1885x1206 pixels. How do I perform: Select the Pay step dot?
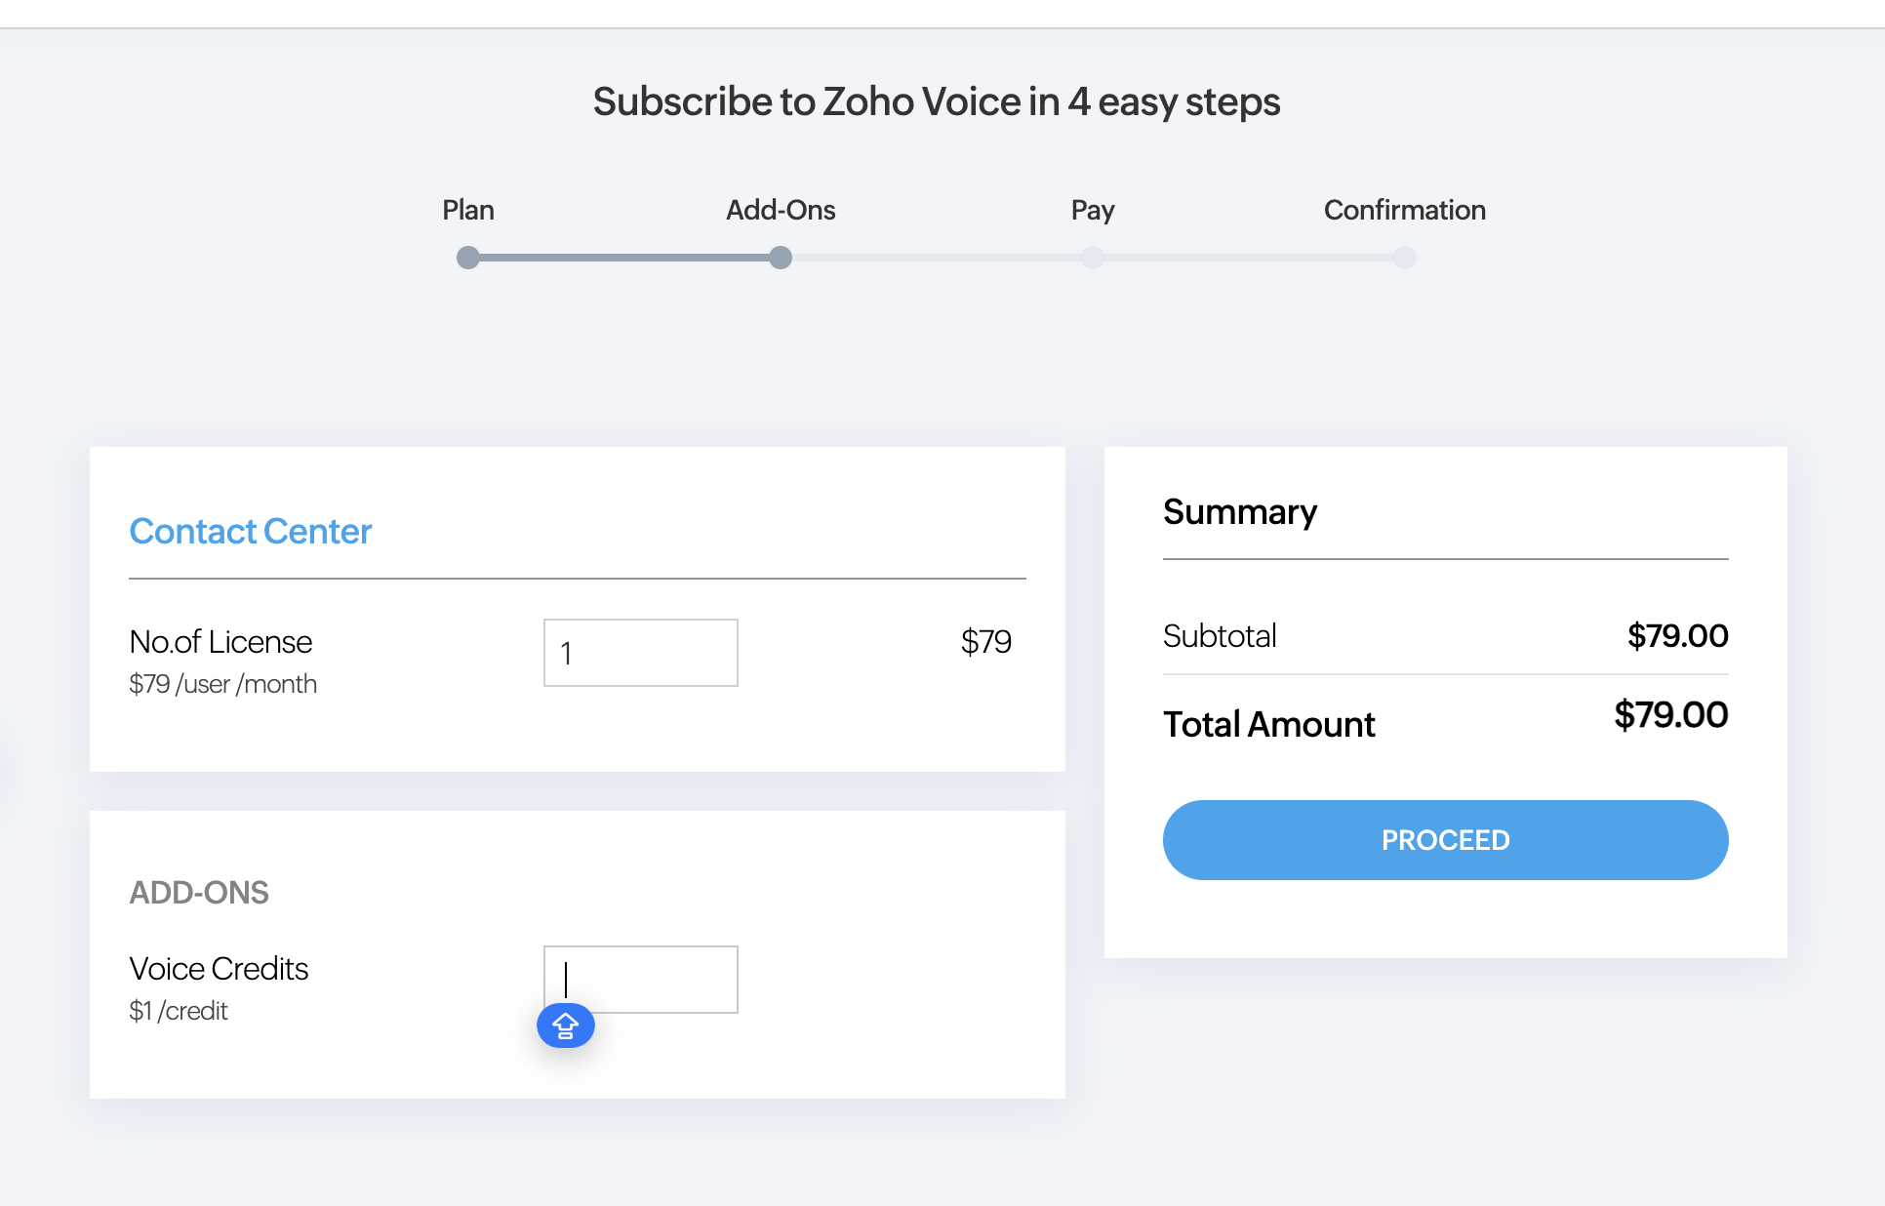coord(1093,258)
